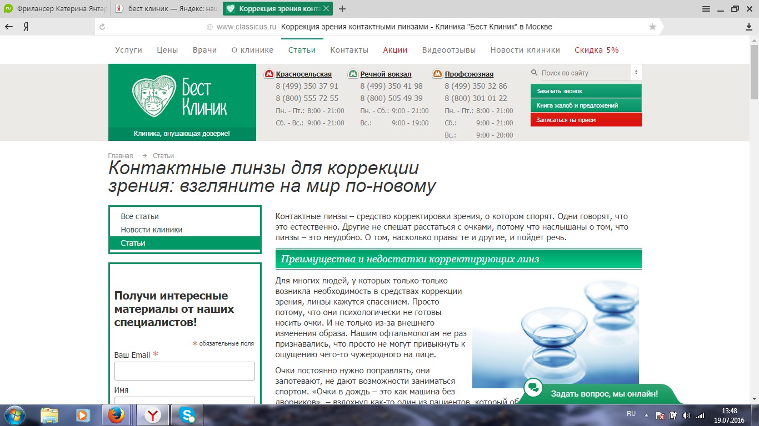Launch the media player taskbar icon
759x426 pixels.
tap(83, 415)
